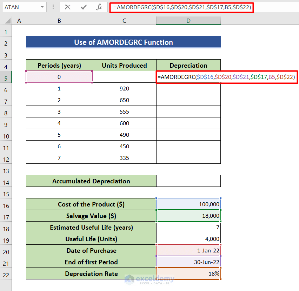
Task: Cancel formula entry with the X icon
Action: (x=67, y=7)
